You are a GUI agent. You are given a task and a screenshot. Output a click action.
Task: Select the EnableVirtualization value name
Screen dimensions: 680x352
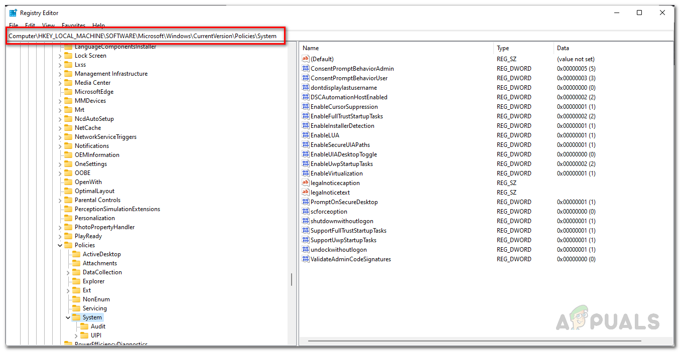[x=337, y=173]
